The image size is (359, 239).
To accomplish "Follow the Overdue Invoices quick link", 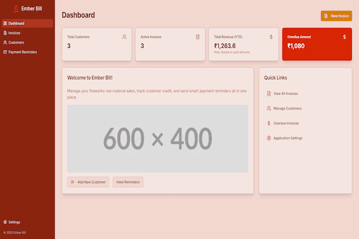I will click(x=286, y=123).
